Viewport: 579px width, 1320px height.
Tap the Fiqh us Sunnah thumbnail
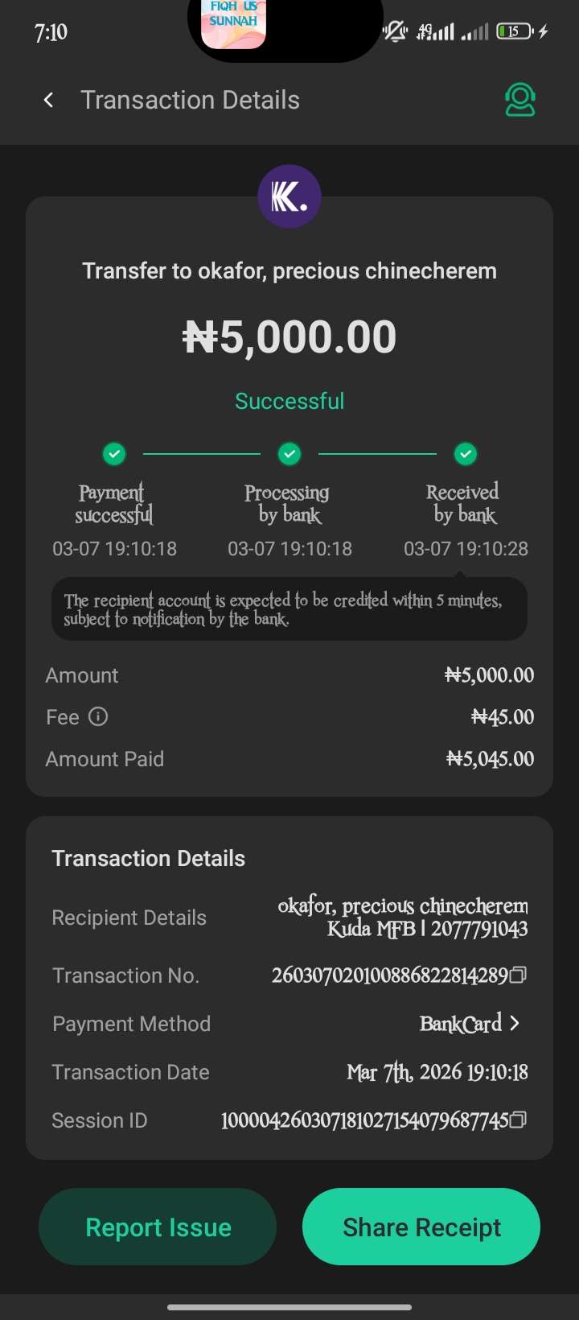coord(233,24)
